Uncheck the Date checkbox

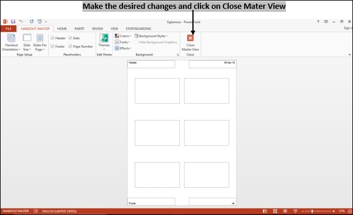tap(70, 38)
